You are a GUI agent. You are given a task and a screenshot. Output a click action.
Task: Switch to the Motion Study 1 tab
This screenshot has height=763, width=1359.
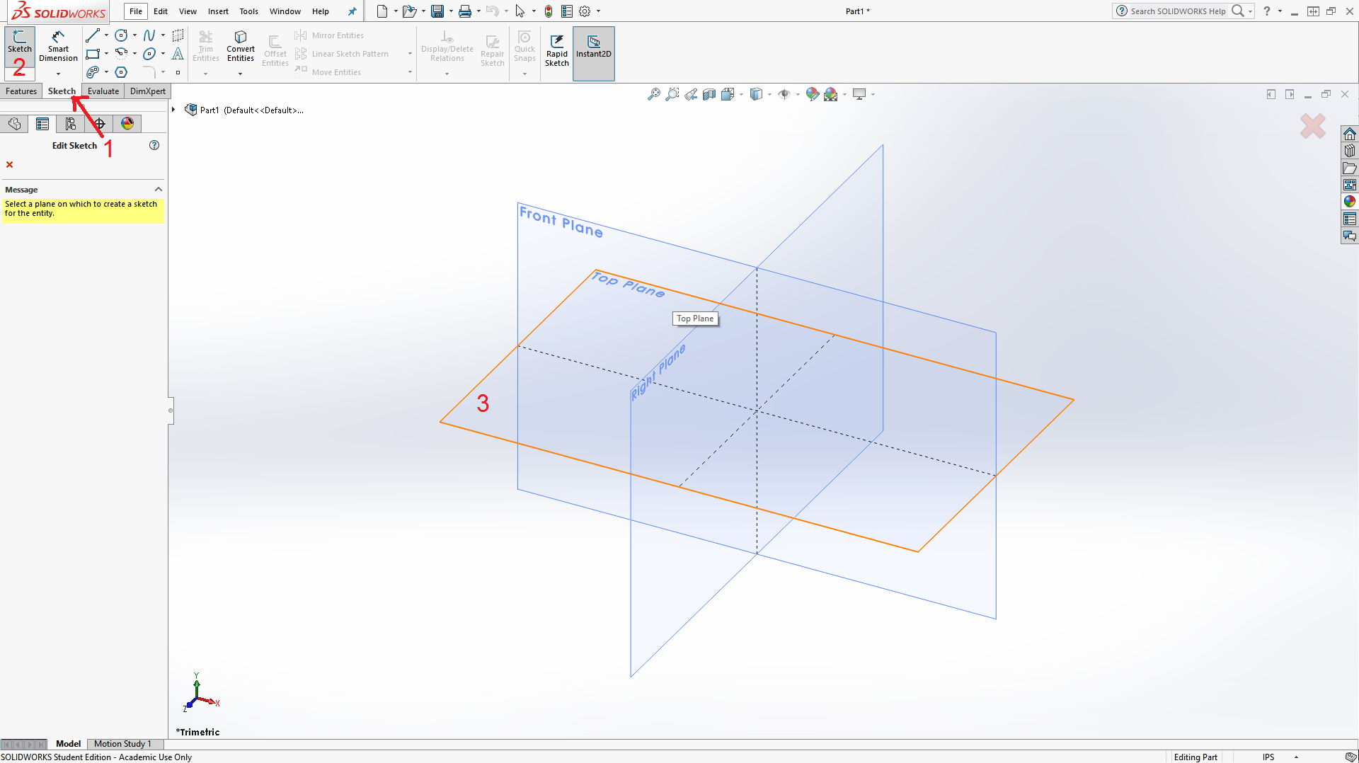coord(122,744)
